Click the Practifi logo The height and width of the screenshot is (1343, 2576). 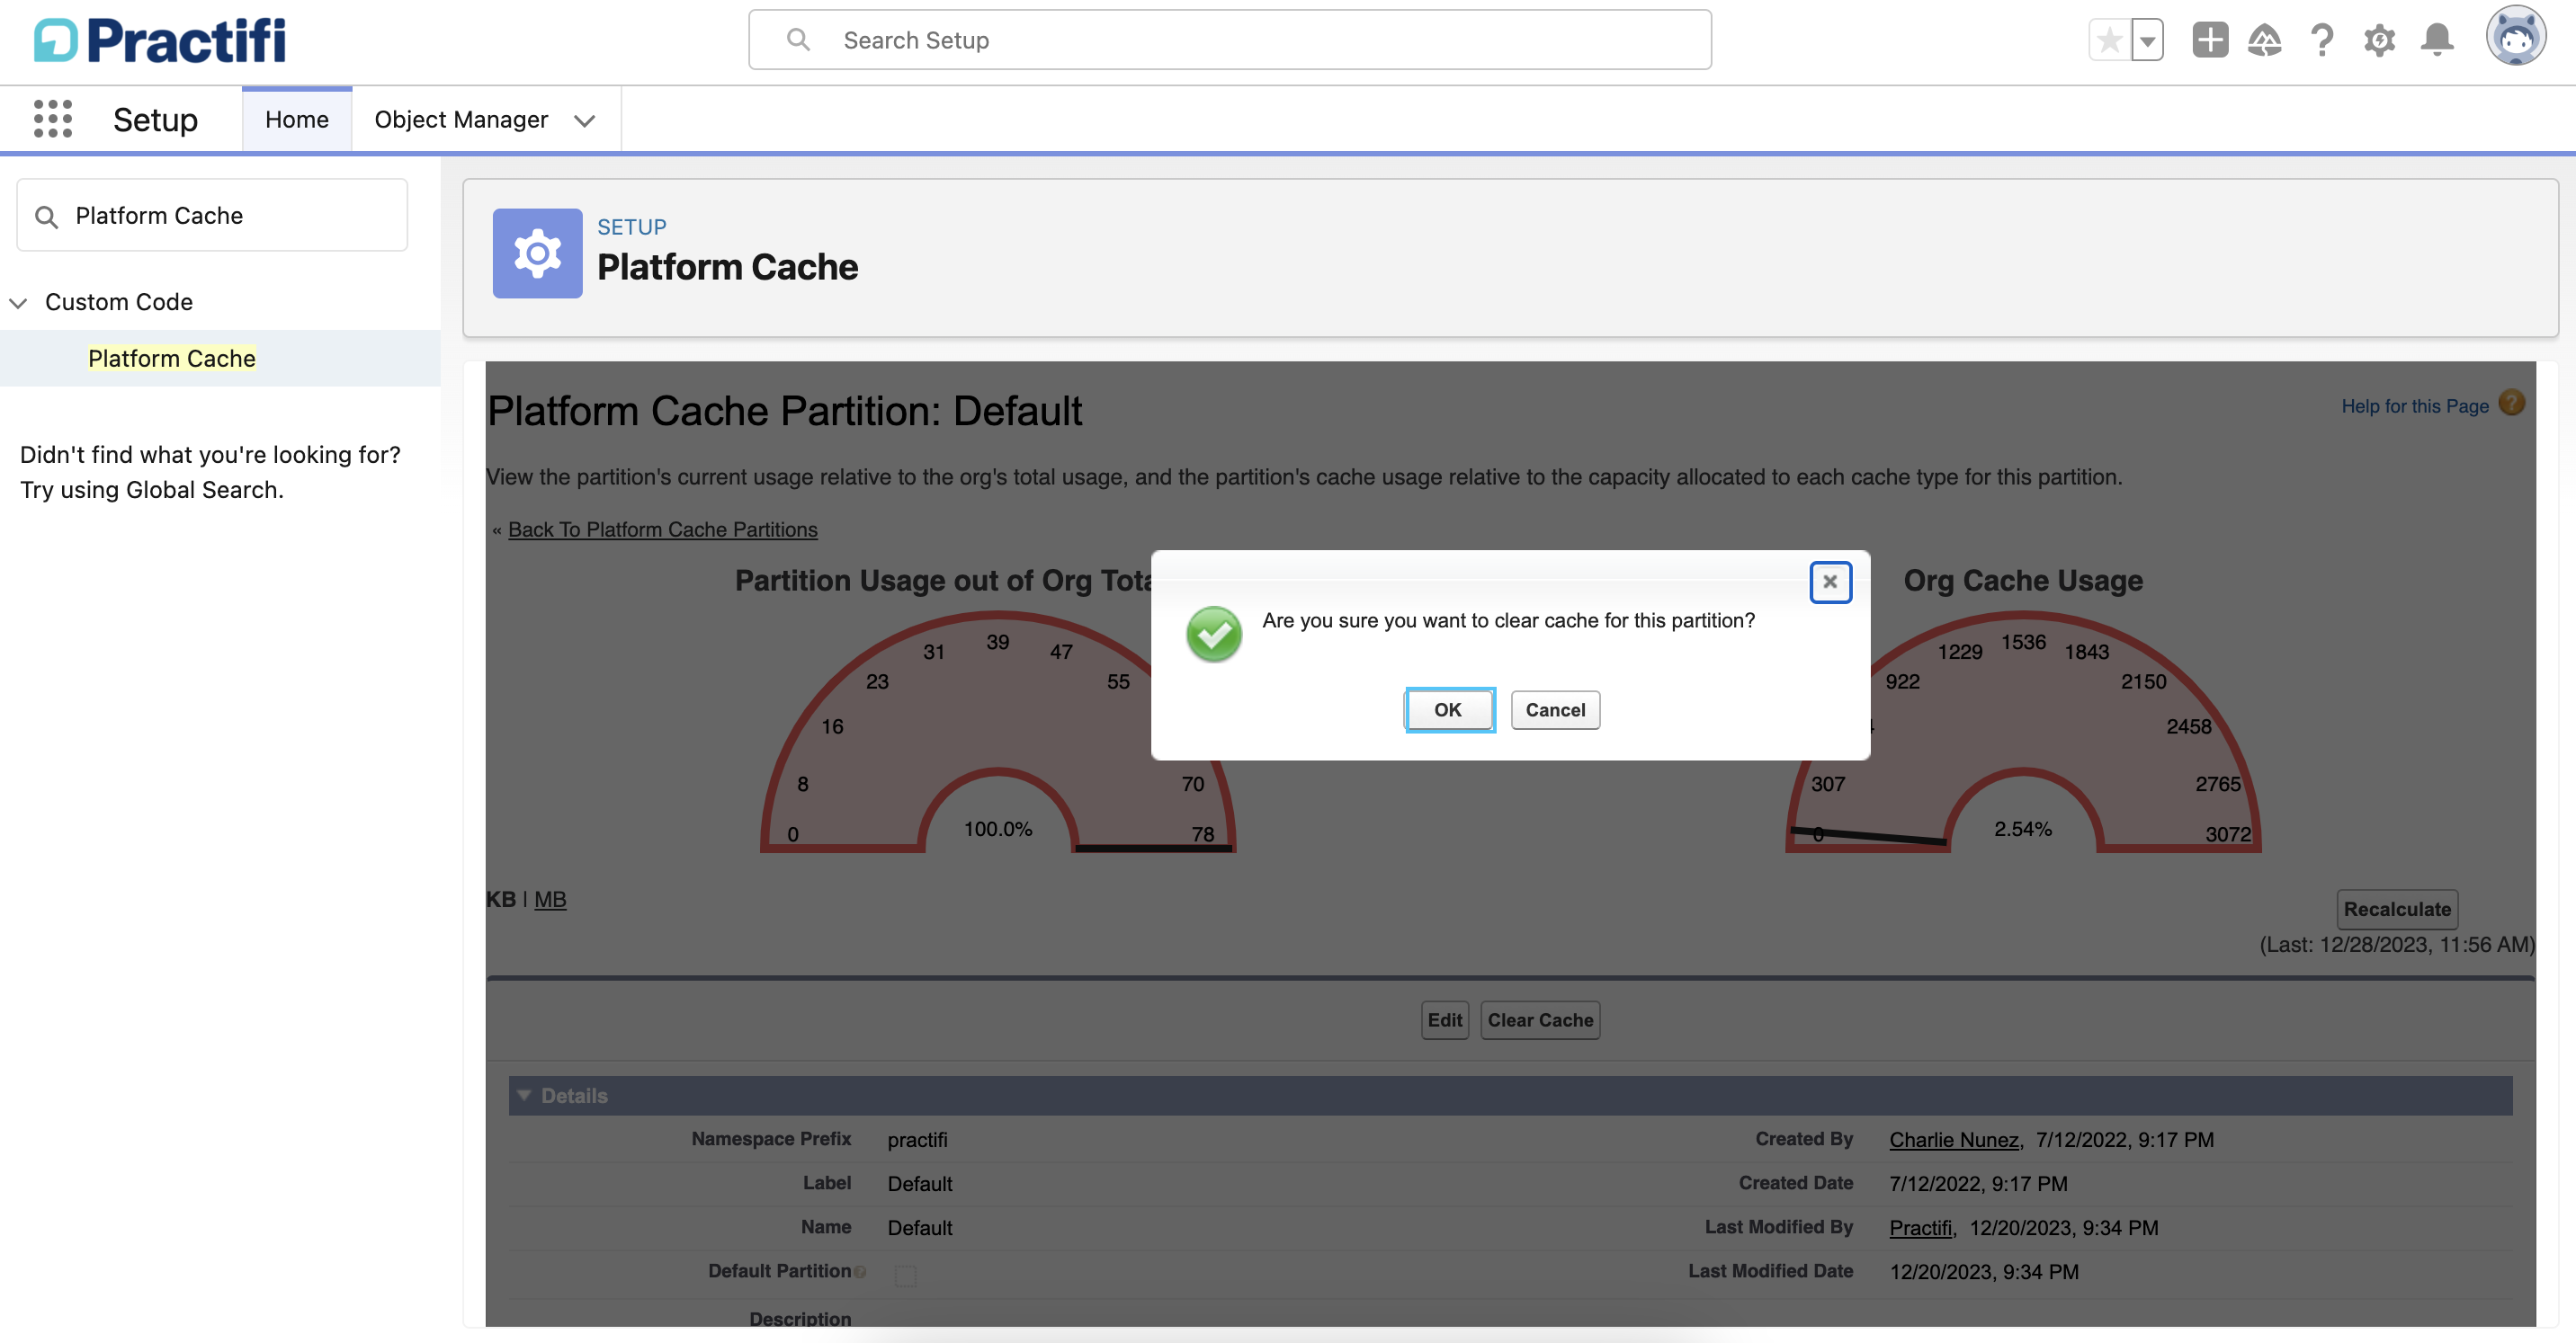coord(160,41)
